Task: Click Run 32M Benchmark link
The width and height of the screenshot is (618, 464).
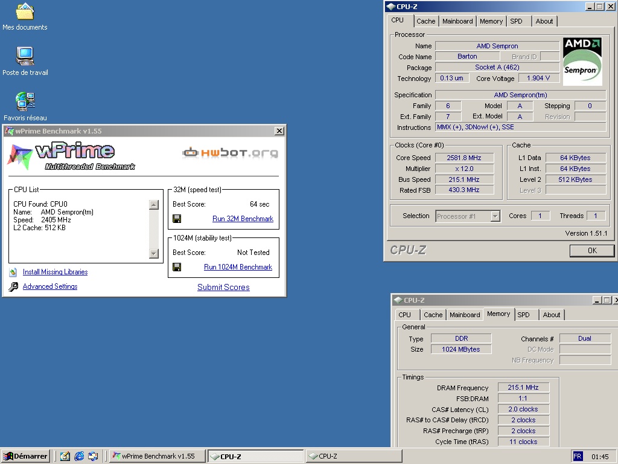Action: coord(243,219)
